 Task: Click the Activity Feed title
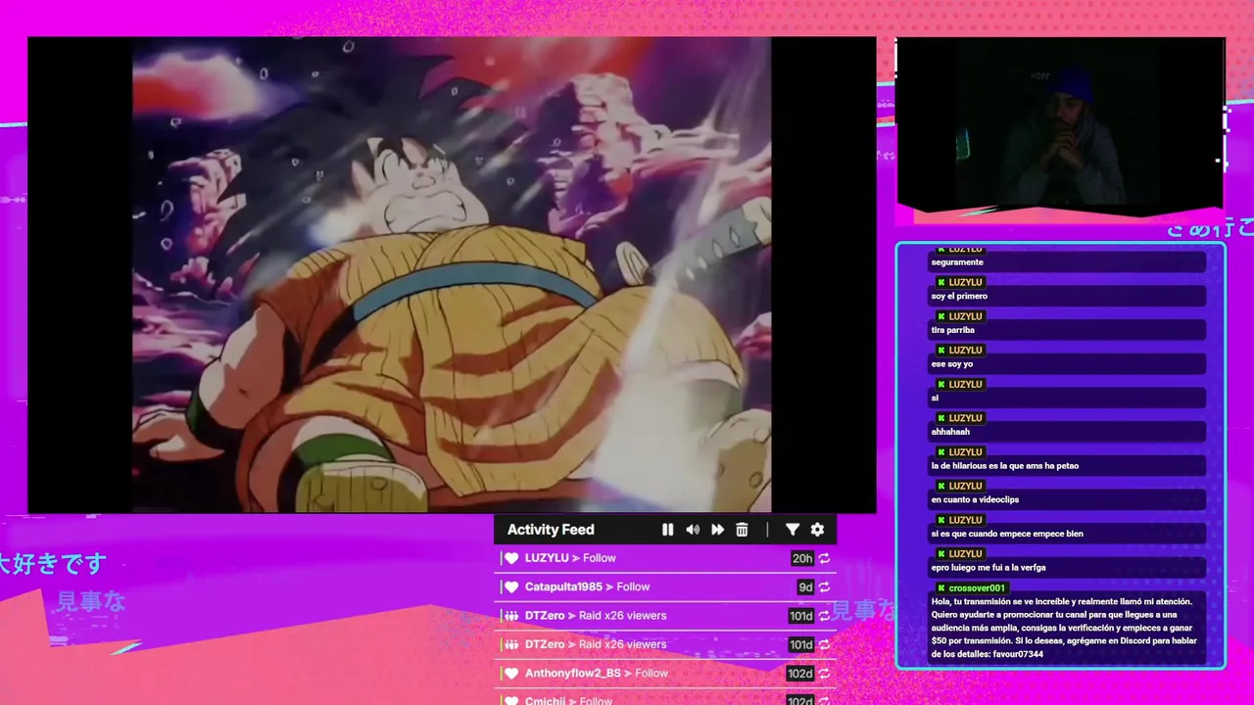click(x=551, y=530)
